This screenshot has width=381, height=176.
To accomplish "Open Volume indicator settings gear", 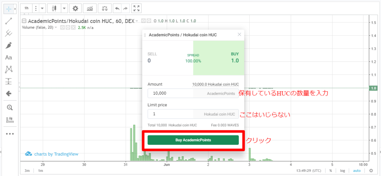I will tap(68, 27).
